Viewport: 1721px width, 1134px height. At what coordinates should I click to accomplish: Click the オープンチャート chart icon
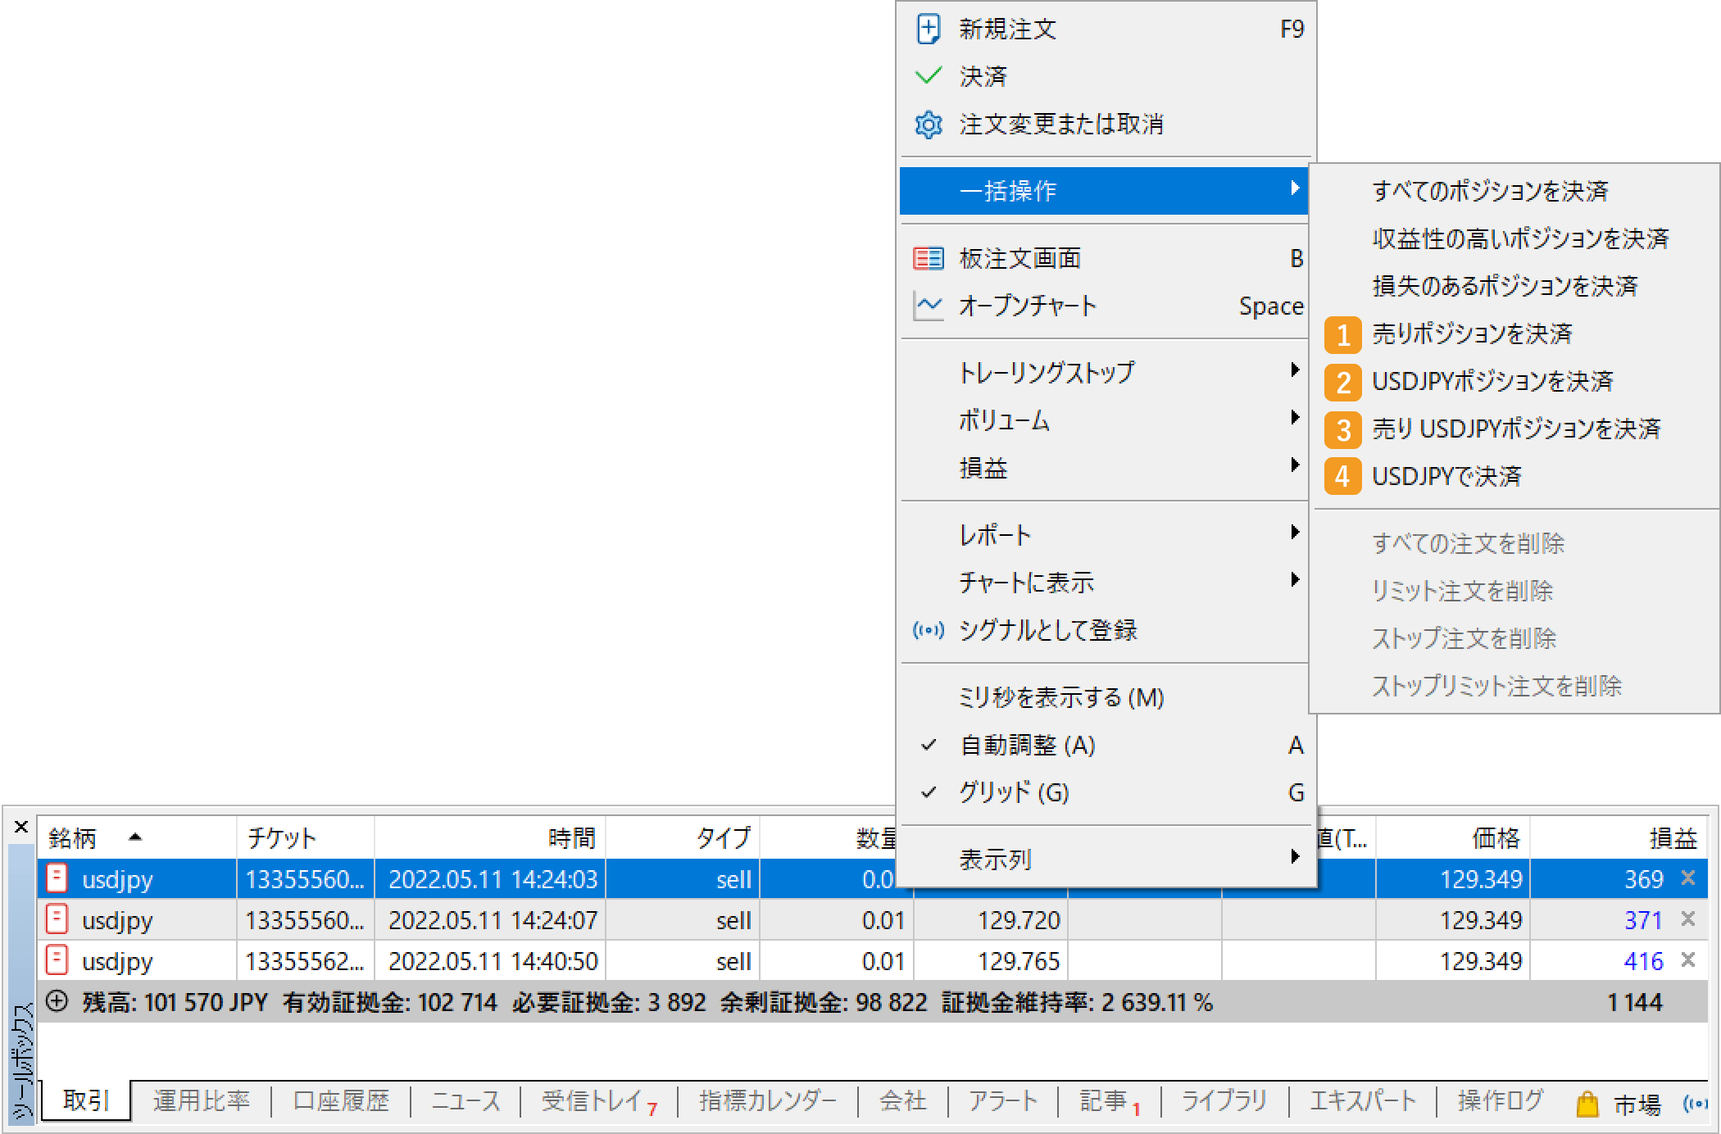pos(928,306)
